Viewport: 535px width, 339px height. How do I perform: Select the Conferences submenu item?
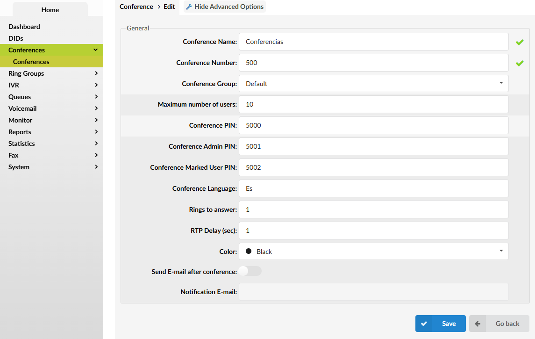coord(31,62)
